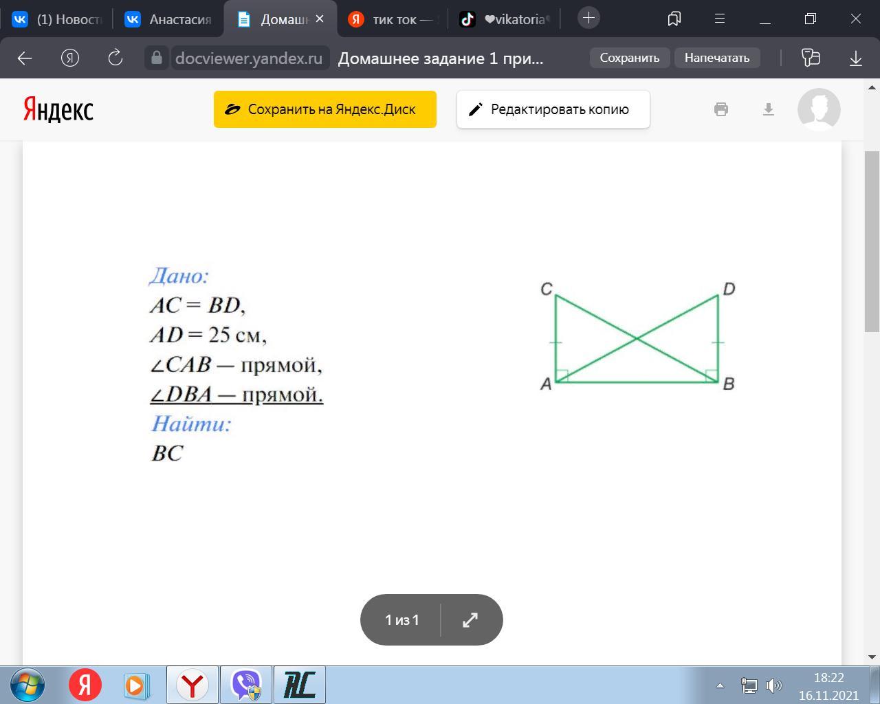
Task: Click the docviewer.yandex.ru address field
Action: (x=249, y=58)
